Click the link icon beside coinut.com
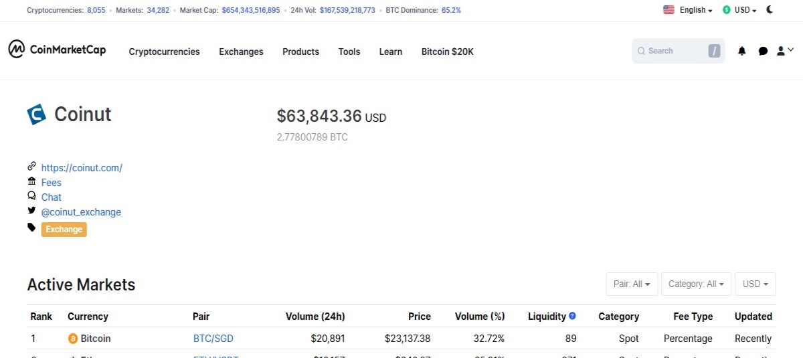The image size is (803, 358). 31,167
